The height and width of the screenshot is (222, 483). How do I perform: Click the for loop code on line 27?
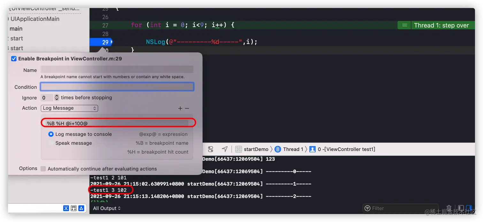(x=183, y=25)
